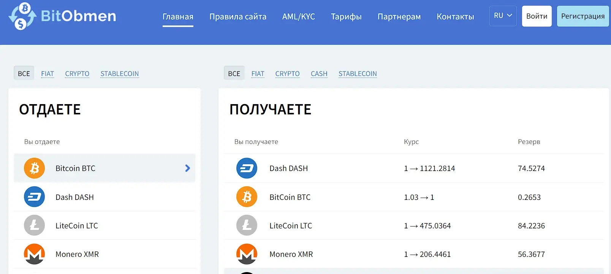
Task: Open Правила сайта page
Action: pos(238,17)
